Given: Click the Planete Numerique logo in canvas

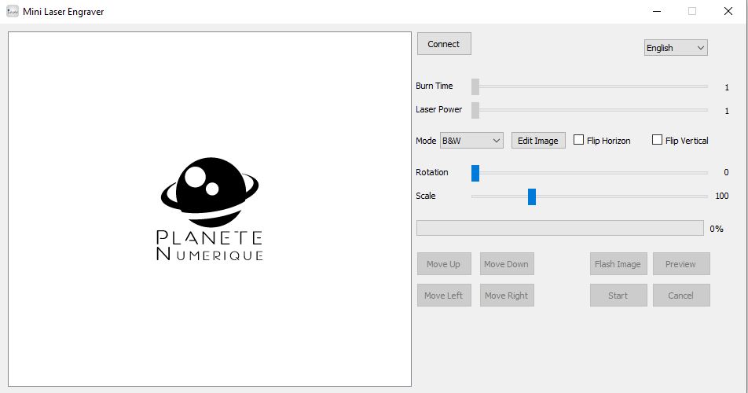Looking at the screenshot, I should click(210, 209).
